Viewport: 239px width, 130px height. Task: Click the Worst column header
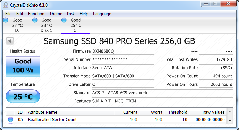tap(152, 112)
